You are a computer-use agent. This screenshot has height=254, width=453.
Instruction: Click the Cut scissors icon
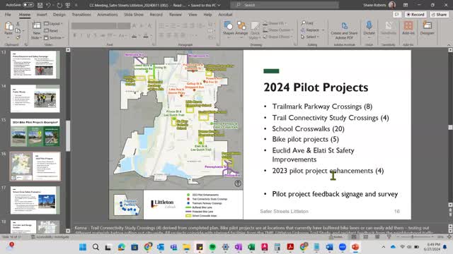18,24
